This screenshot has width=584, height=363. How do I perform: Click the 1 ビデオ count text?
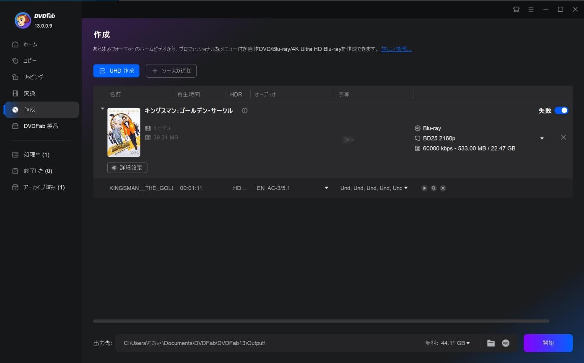162,128
